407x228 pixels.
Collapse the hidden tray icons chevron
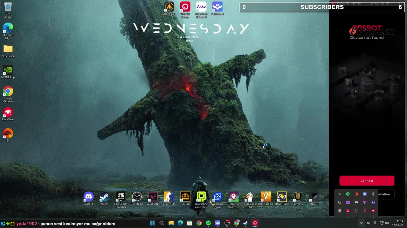(x=361, y=223)
